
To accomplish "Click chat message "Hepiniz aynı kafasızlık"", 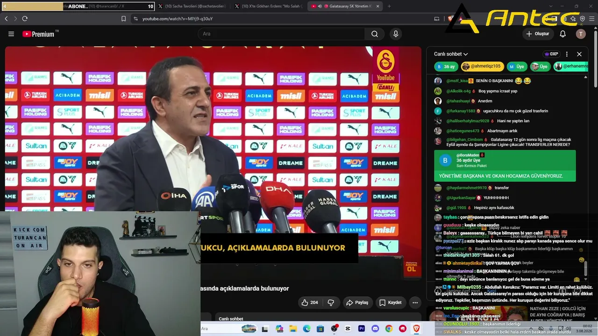I will coord(494,208).
